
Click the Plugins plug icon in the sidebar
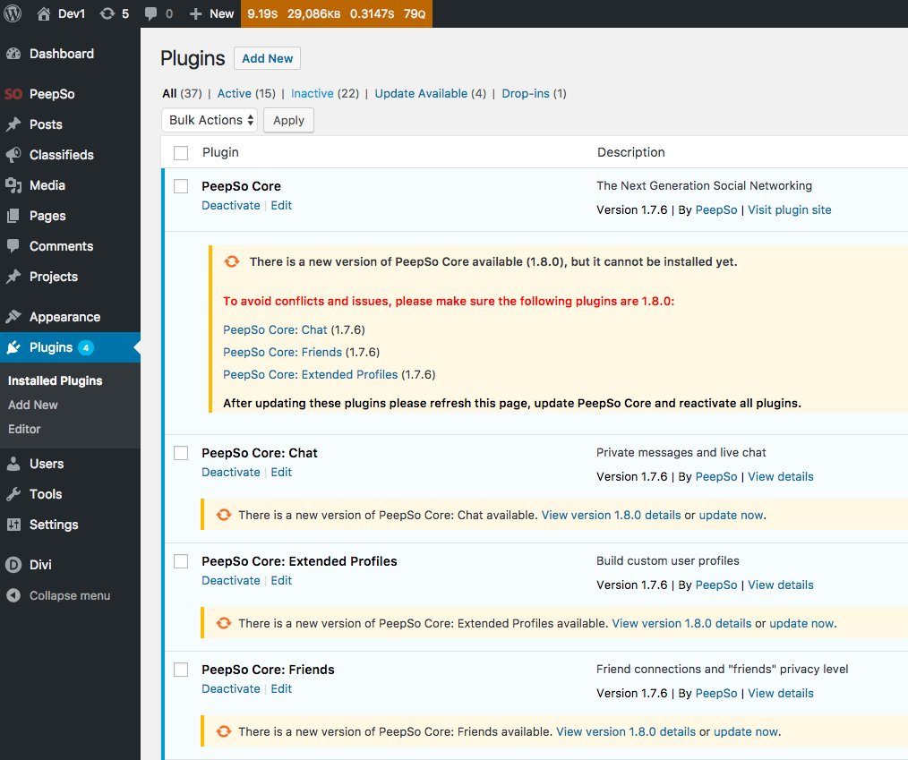(14, 347)
